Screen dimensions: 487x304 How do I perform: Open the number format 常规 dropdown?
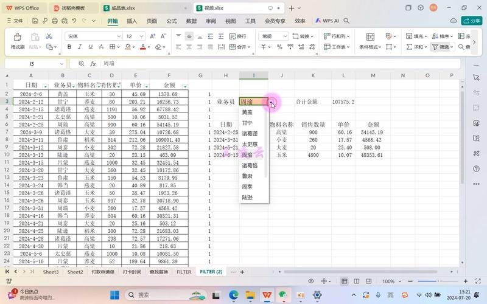285,36
